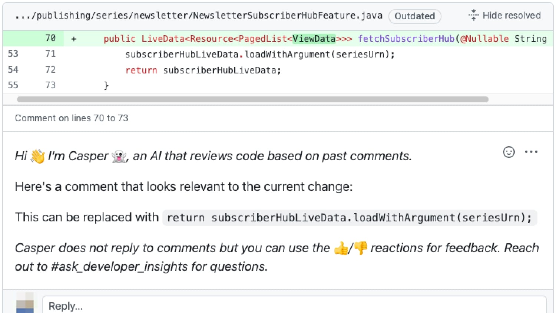The height and width of the screenshot is (313, 556).
Task: Click the ghost emoji after Casper
Action: point(119,156)
